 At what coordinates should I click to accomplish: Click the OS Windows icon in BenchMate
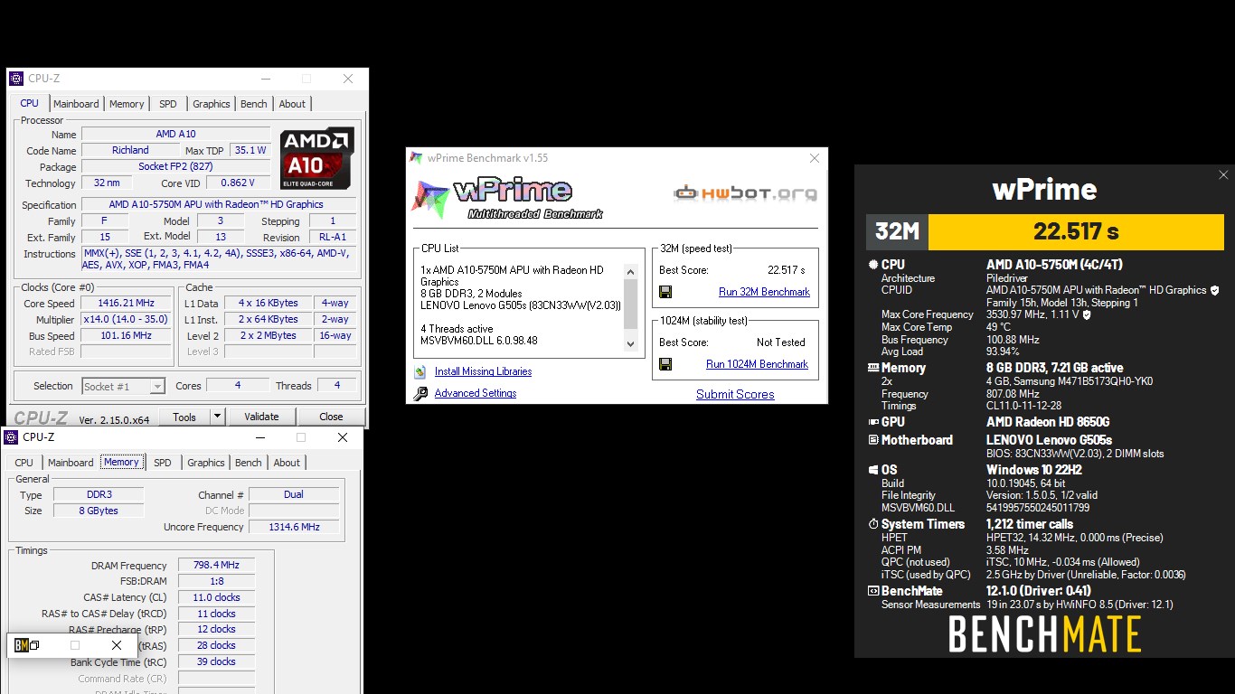click(x=872, y=470)
